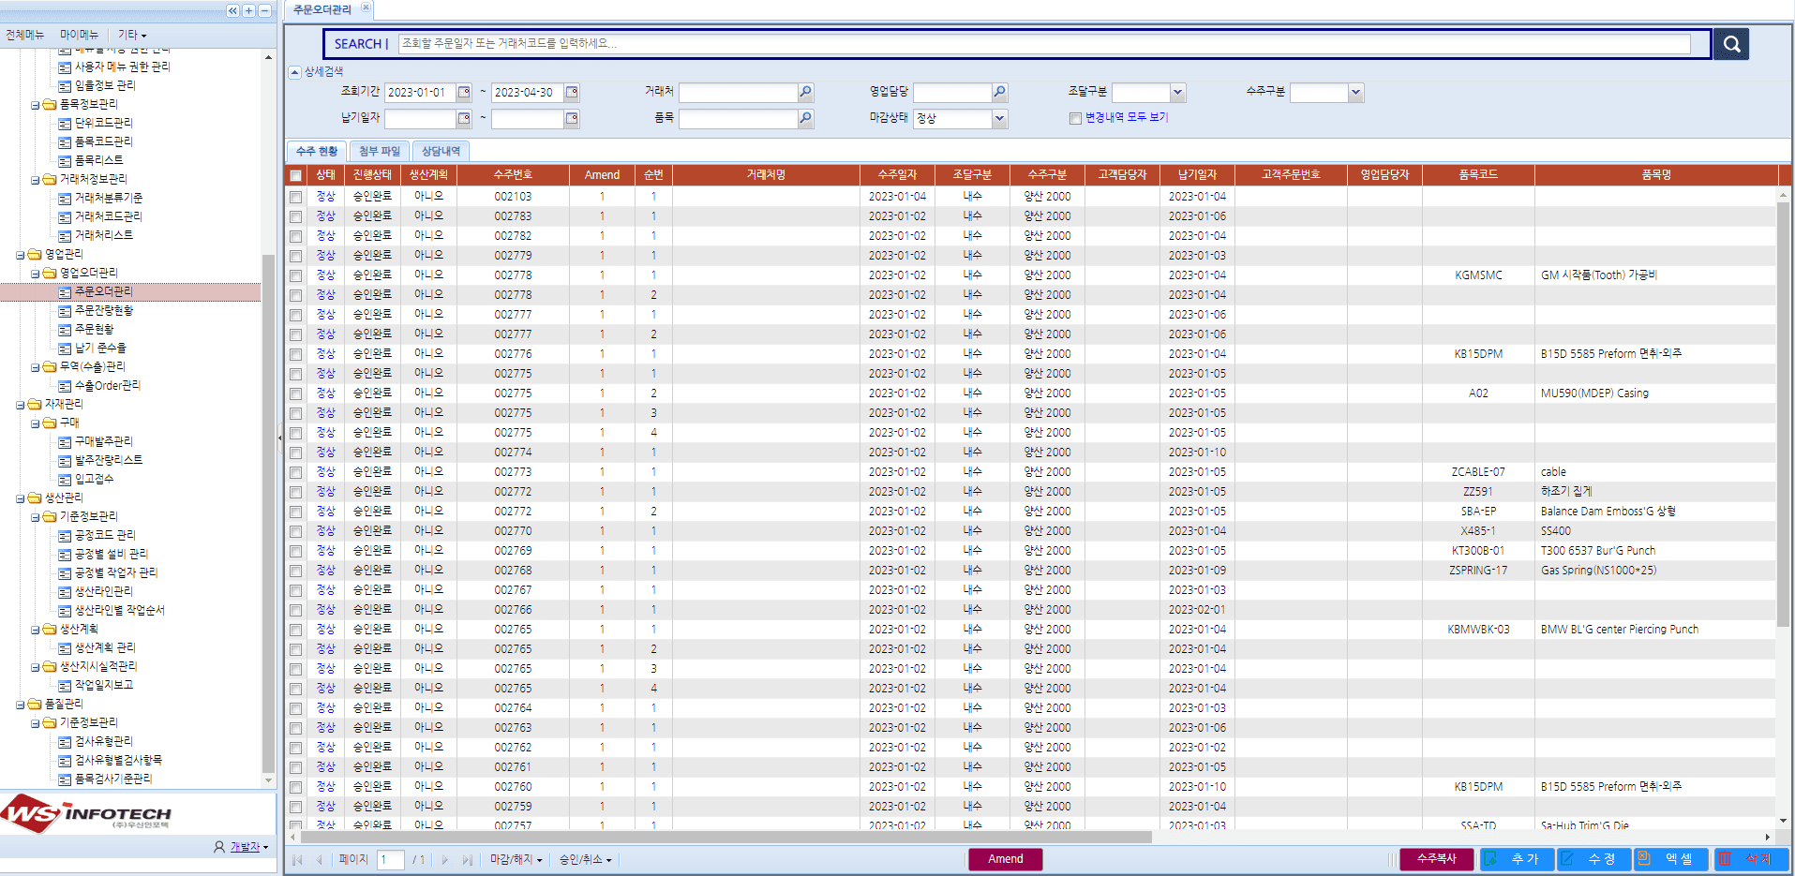Viewport: 1795px width, 876px height.
Task: Open calendar picker for 조회기간 start date
Action: point(464,93)
